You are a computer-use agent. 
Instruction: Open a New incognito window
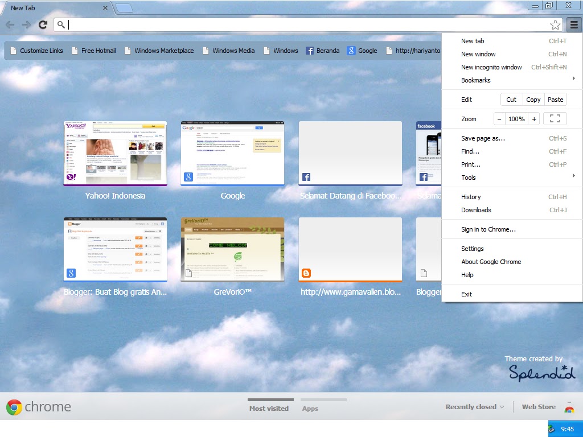pos(512,67)
